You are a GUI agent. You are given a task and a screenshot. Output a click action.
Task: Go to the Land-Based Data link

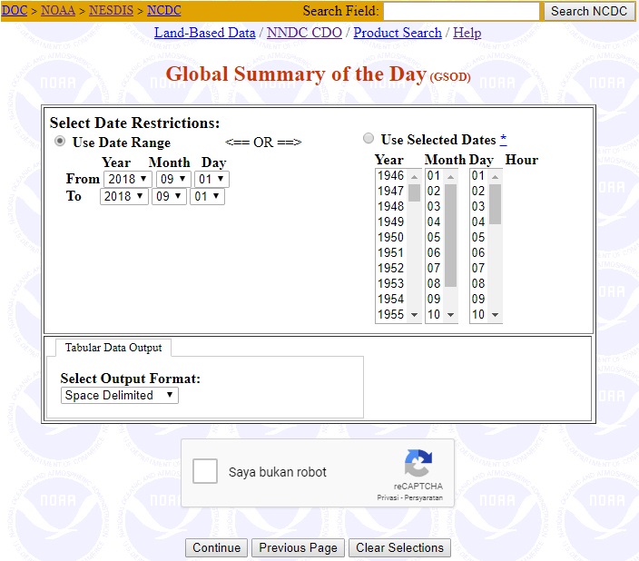[204, 33]
